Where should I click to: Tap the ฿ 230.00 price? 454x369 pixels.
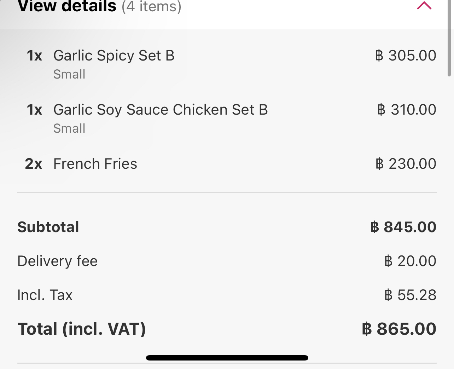[x=406, y=164]
